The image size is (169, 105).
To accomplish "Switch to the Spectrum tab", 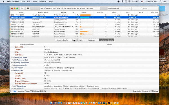I will pos(92,40).
